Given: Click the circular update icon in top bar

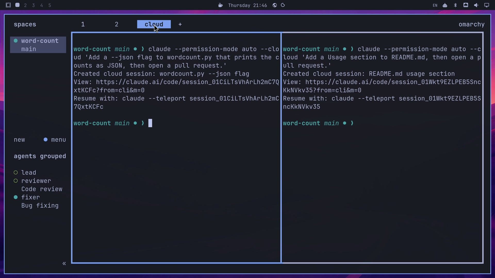Looking at the screenshot, I should (x=283, y=5).
